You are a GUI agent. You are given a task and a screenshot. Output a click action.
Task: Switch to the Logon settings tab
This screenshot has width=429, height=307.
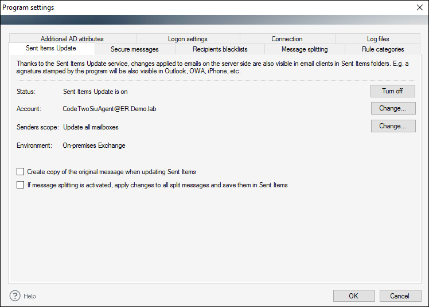[188, 39]
